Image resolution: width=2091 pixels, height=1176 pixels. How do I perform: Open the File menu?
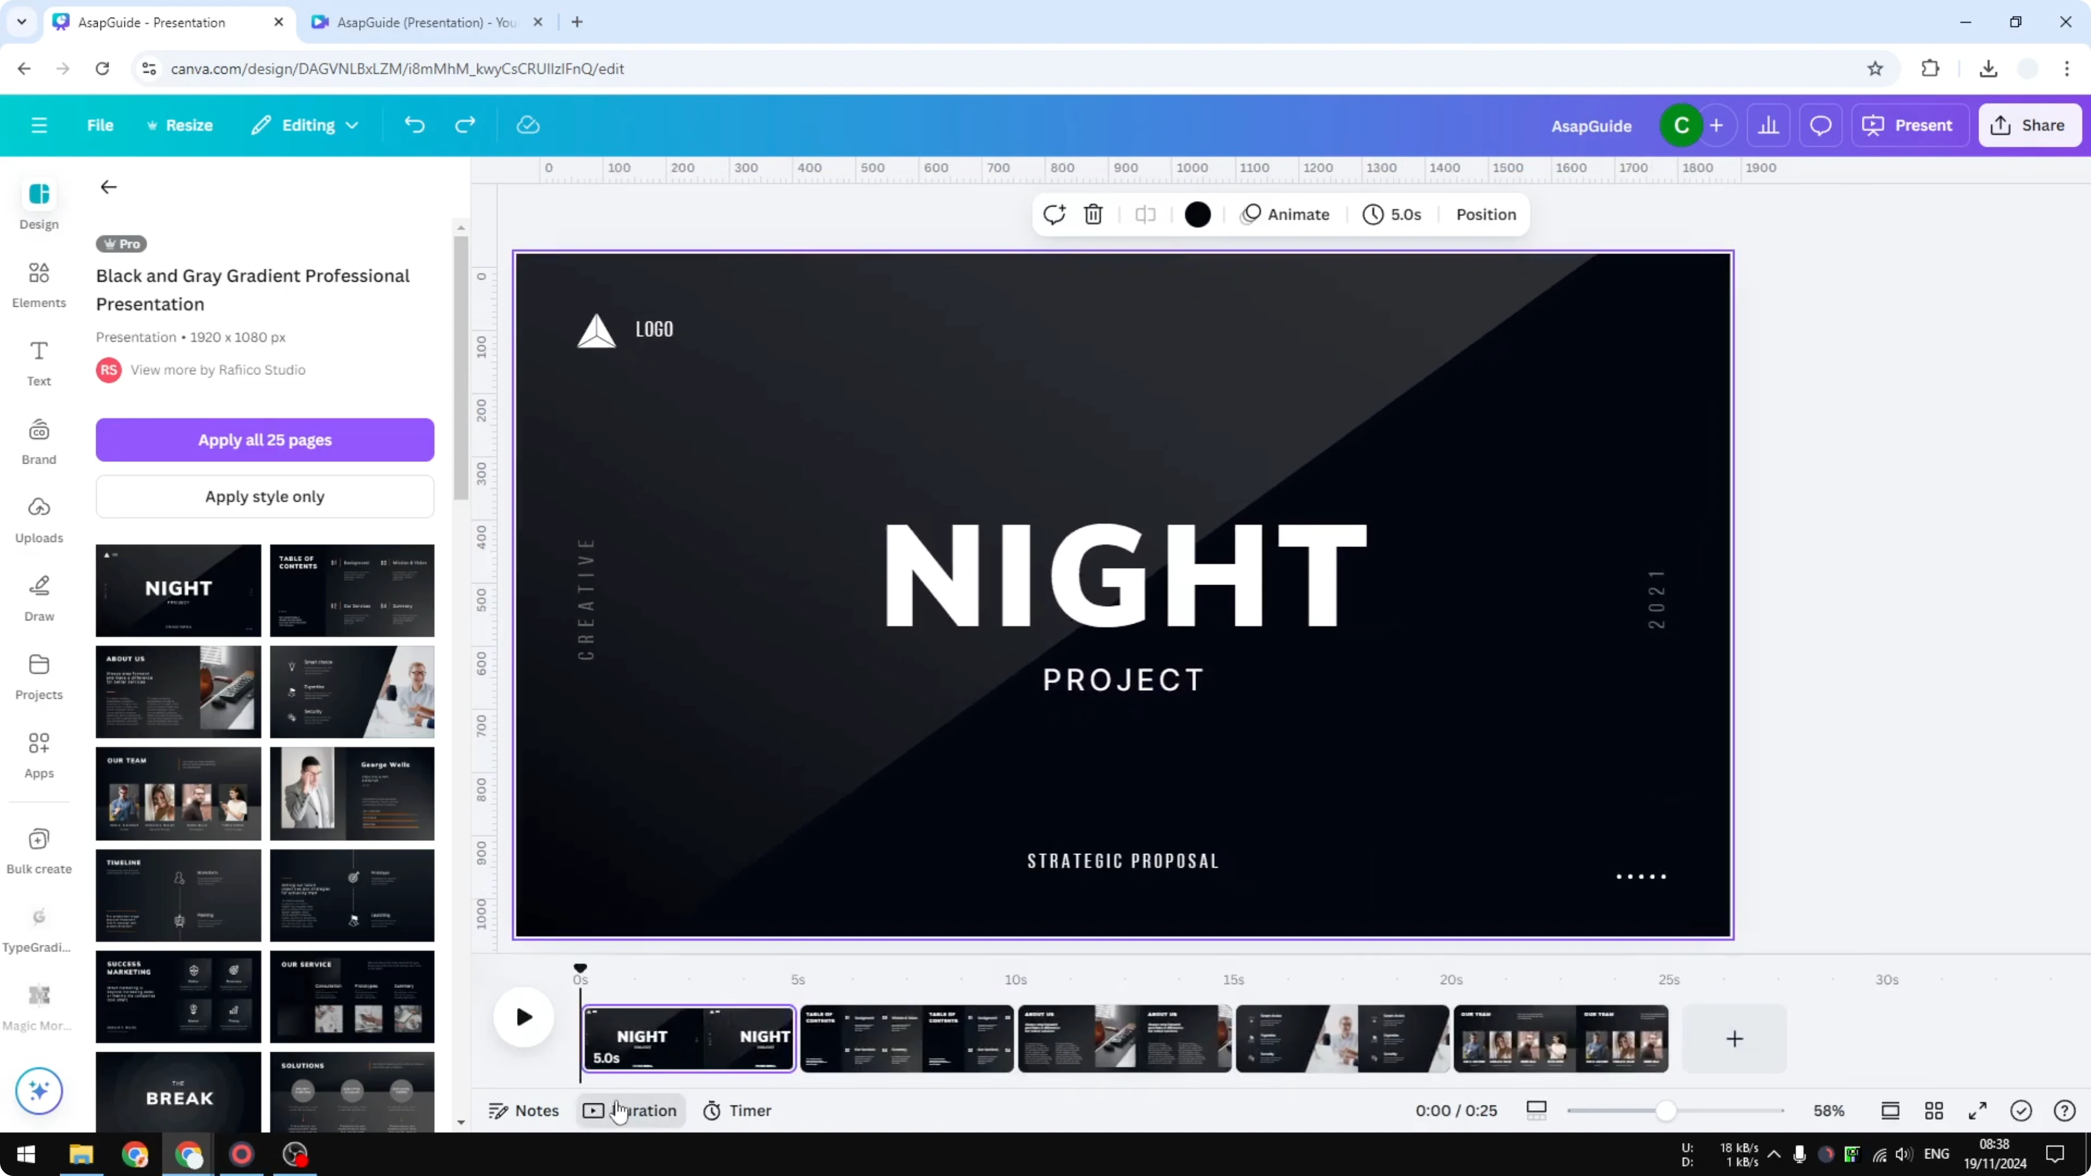pos(101,125)
